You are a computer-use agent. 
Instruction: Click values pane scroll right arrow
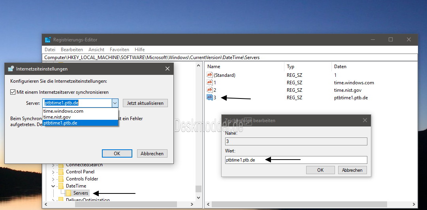(414, 204)
